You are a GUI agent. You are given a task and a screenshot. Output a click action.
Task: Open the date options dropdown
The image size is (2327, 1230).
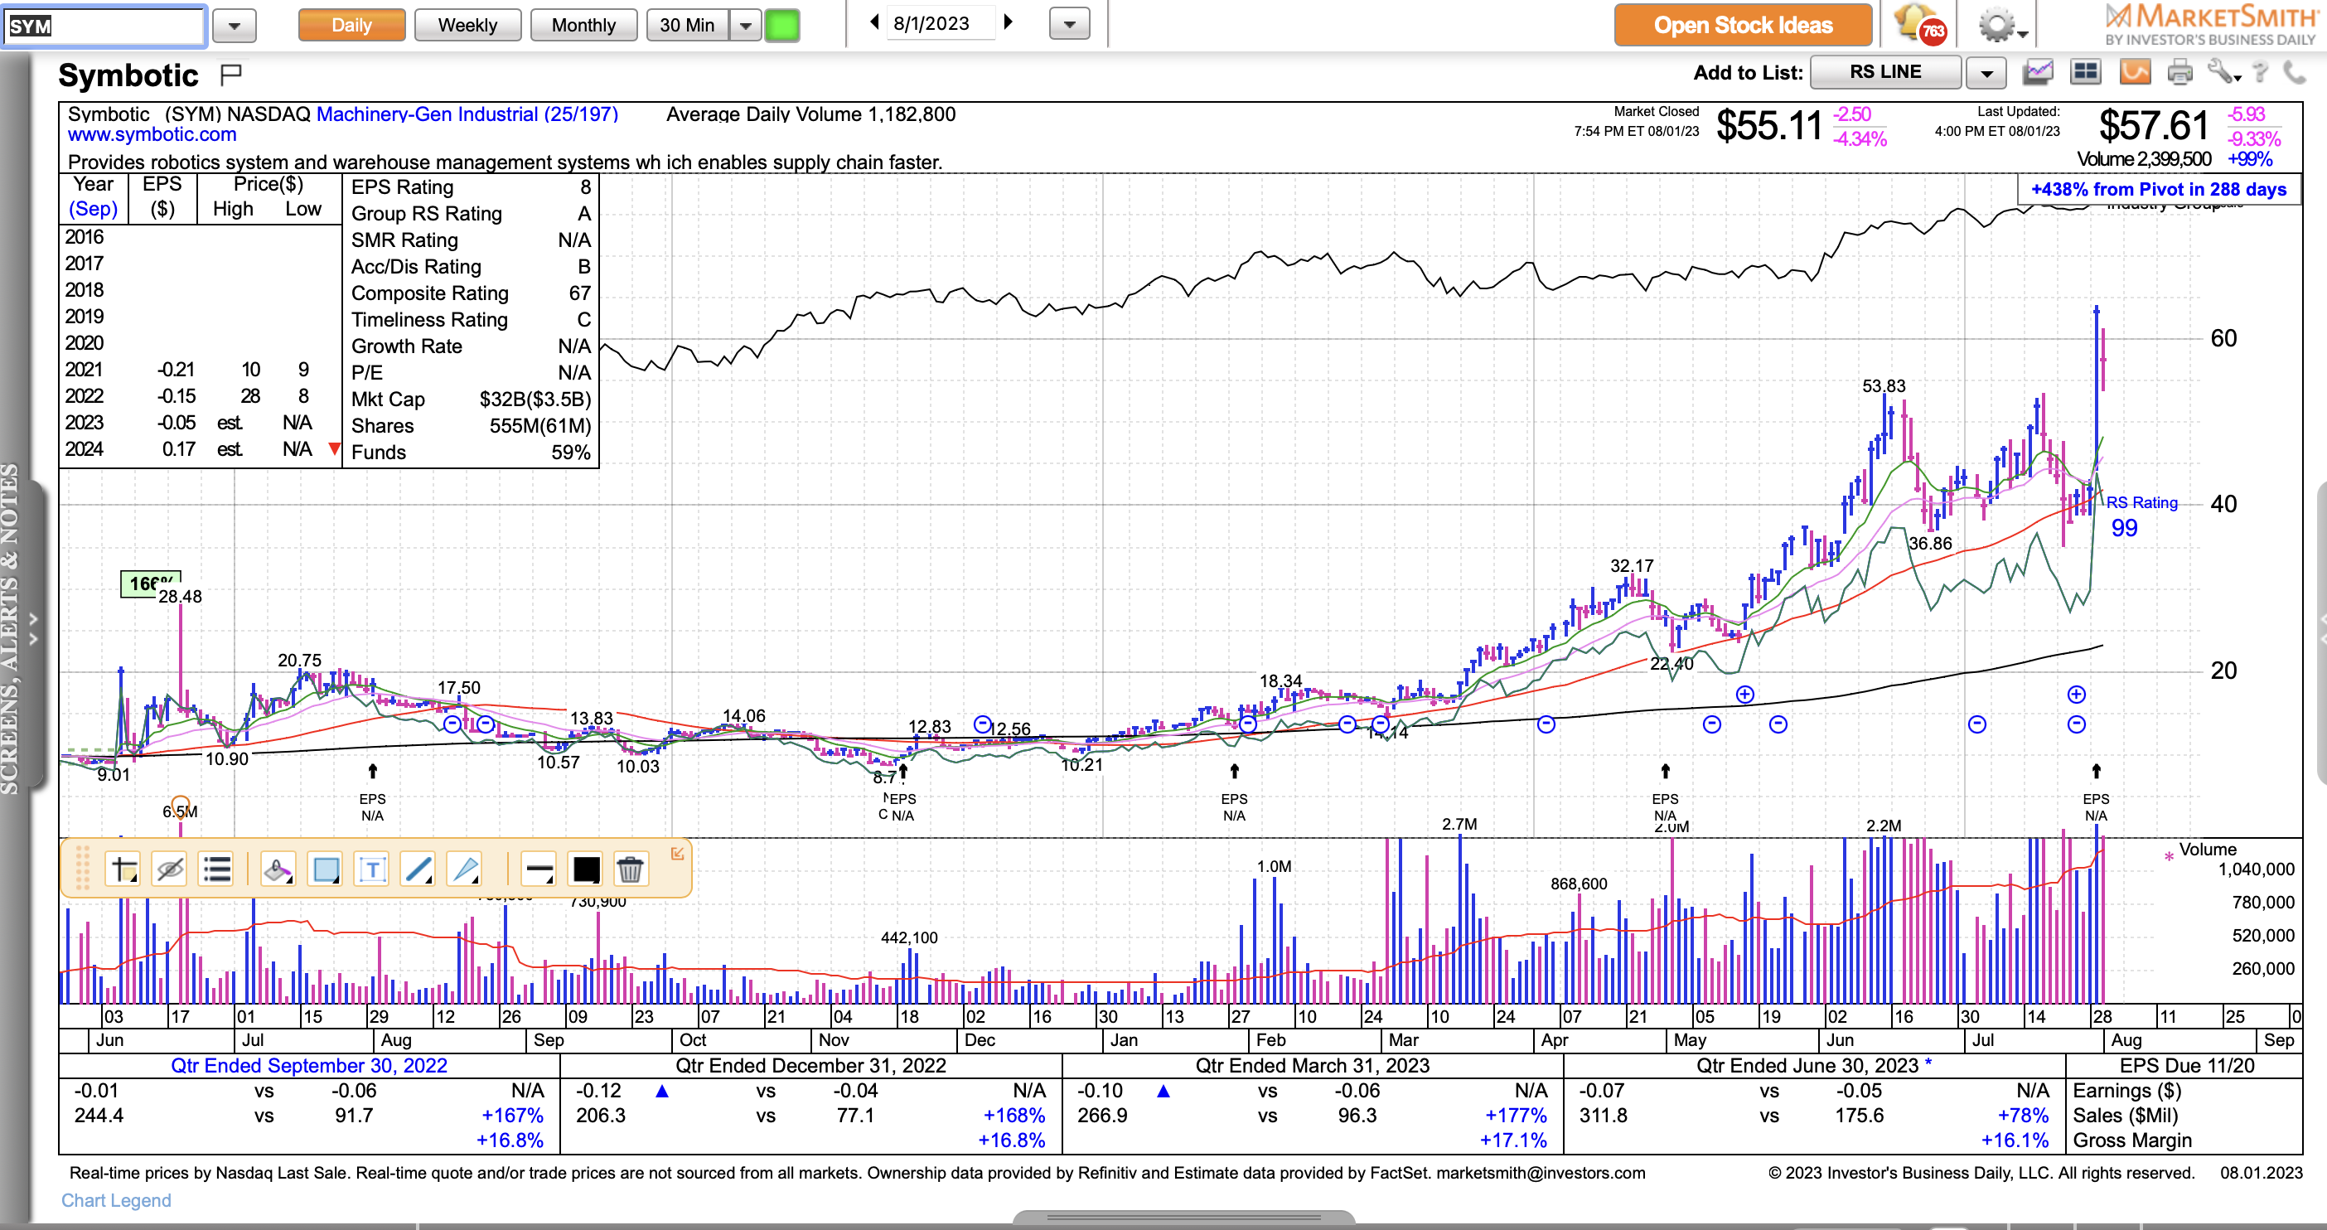pyautogui.click(x=1070, y=24)
